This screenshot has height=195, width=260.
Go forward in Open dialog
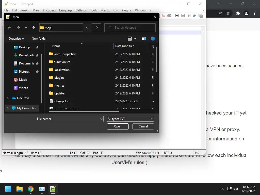18,28
